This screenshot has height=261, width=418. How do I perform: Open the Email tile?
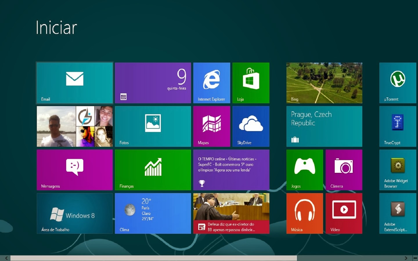(75, 83)
